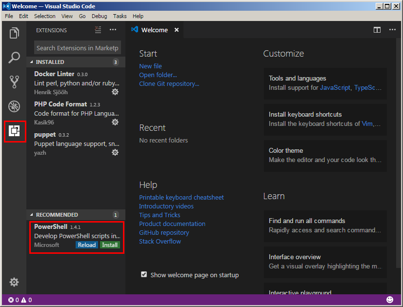403x307 pixels.
Task: Open the Help menu
Action: tap(138, 16)
